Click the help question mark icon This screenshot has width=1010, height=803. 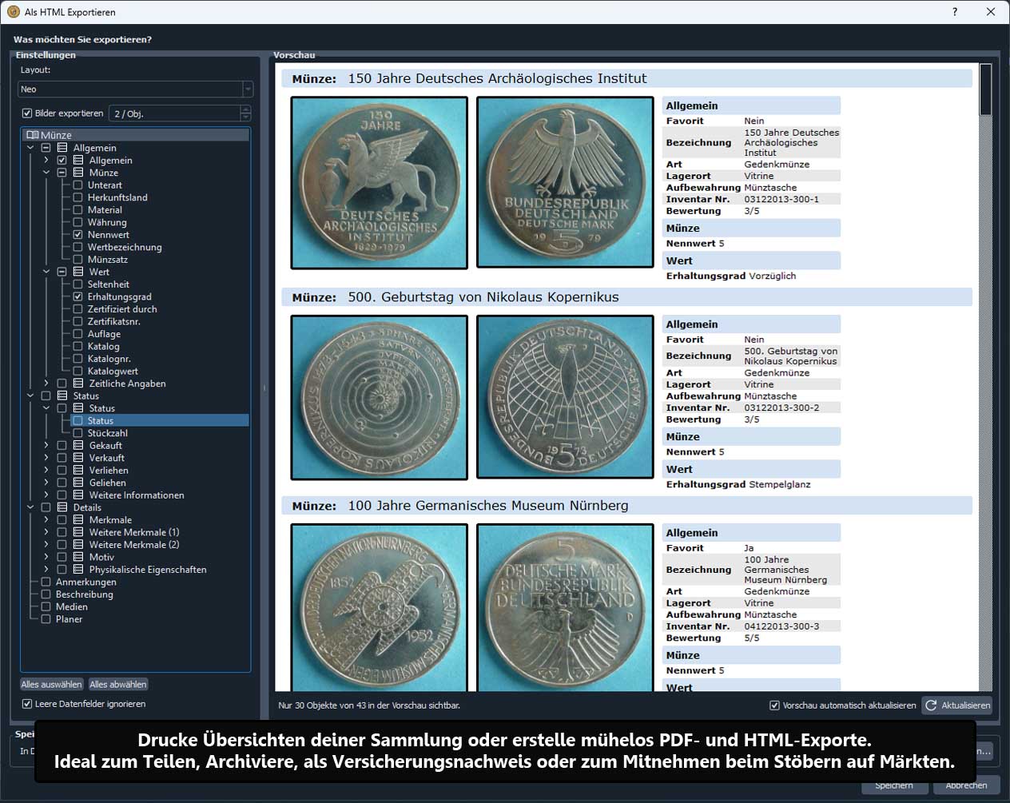click(954, 12)
